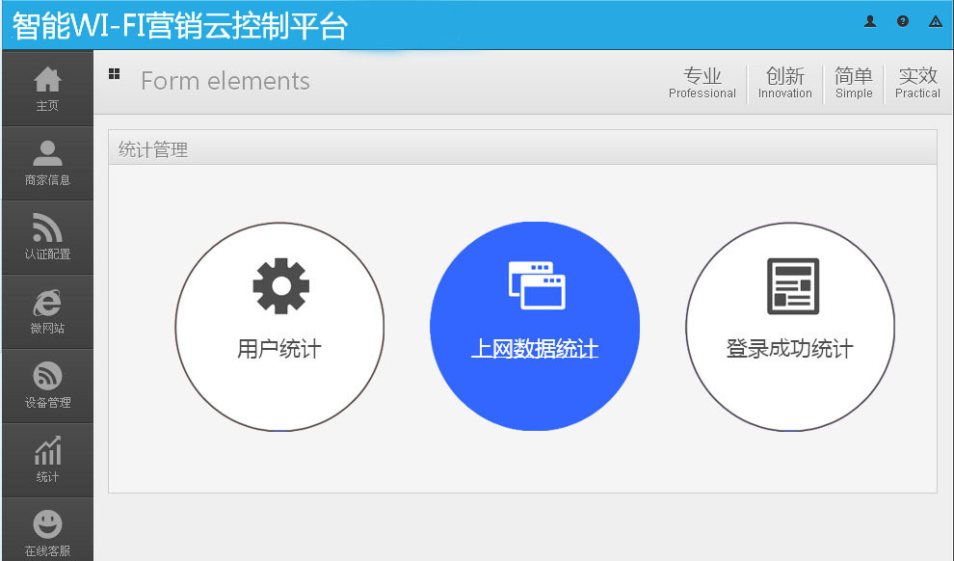Click the warning triangle icon in header
The image size is (954, 561).
[935, 21]
